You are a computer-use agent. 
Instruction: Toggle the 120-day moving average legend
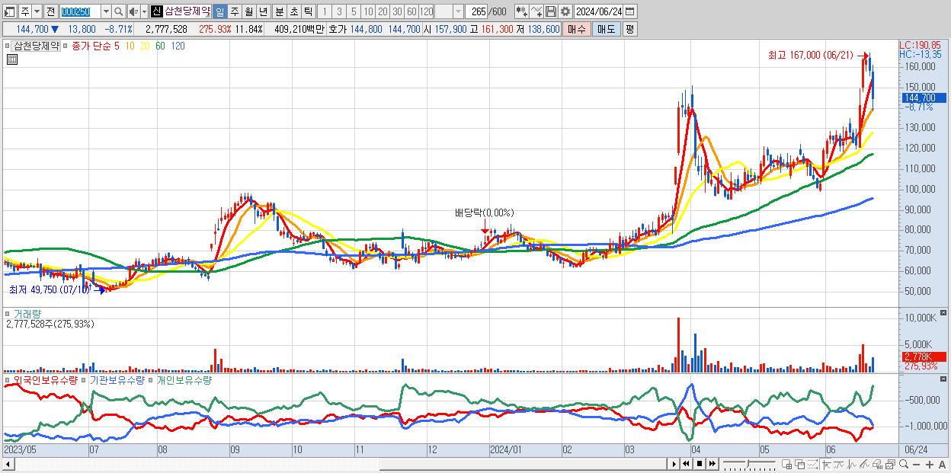coord(178,46)
